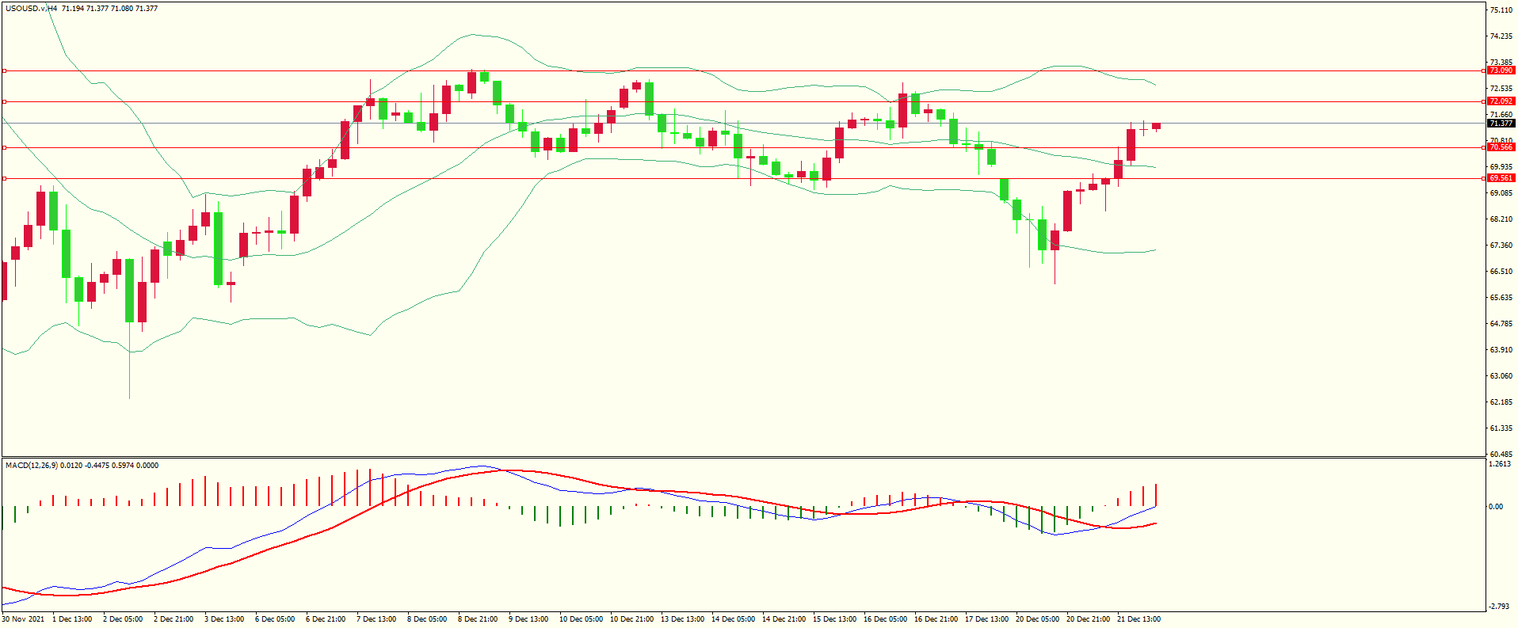
Task: Click the 14 Dec 05:00 time label
Action: coord(733,619)
